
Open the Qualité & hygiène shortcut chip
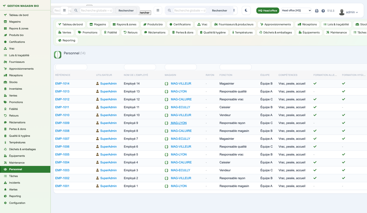[x=213, y=32]
